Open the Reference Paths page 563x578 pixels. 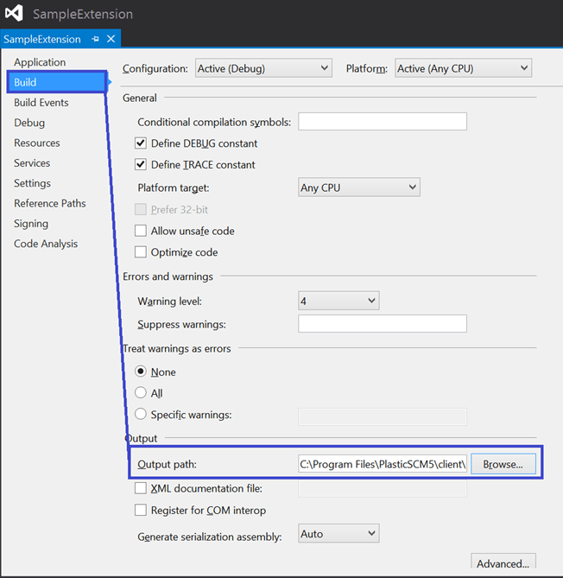[x=50, y=203]
